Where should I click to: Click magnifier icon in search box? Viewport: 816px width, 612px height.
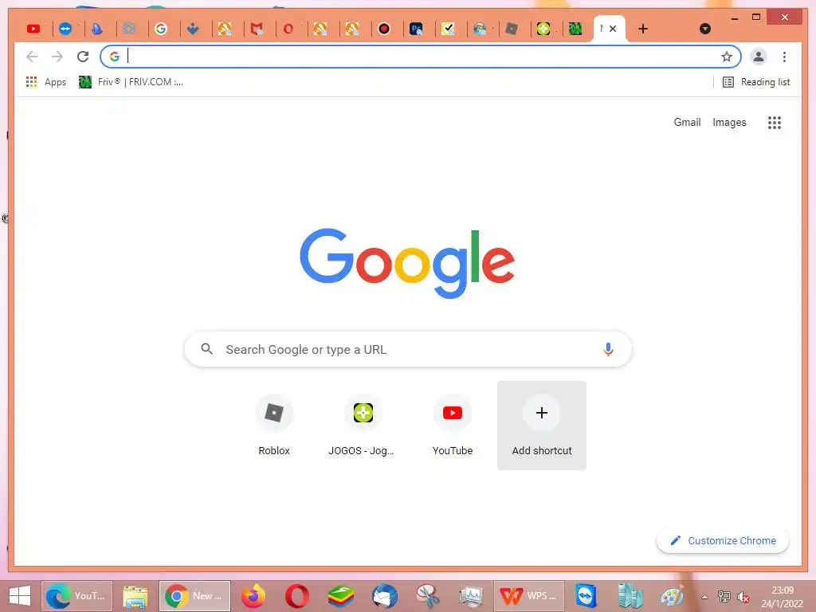click(206, 349)
